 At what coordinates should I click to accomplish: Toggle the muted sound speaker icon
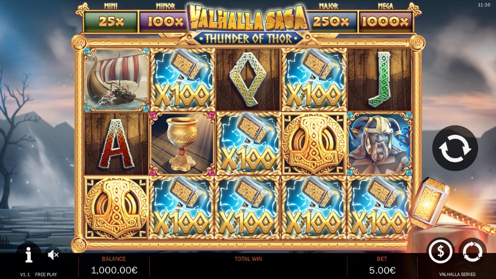click(x=53, y=254)
